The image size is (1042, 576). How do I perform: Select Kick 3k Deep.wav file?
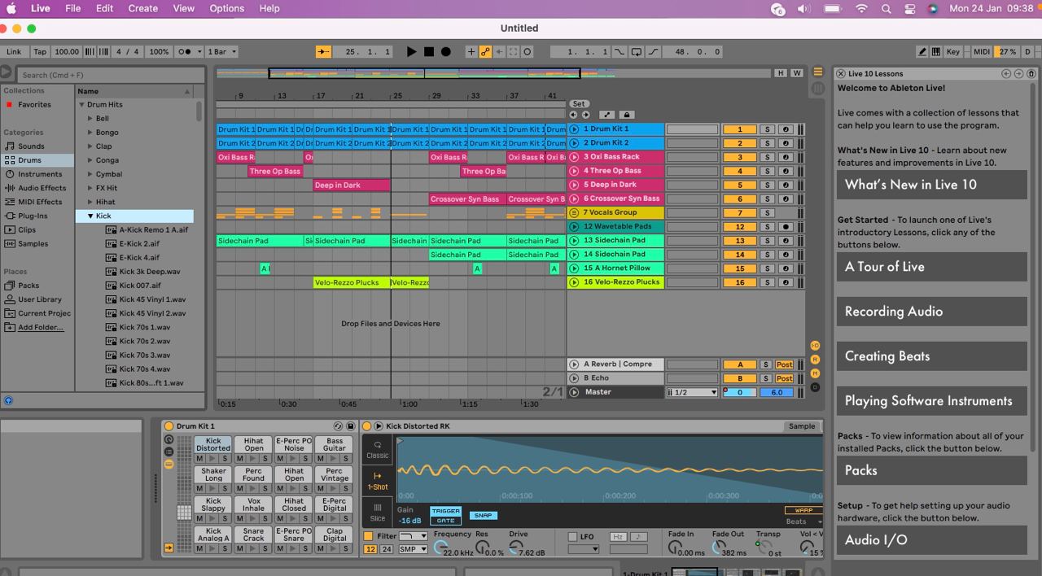point(150,272)
